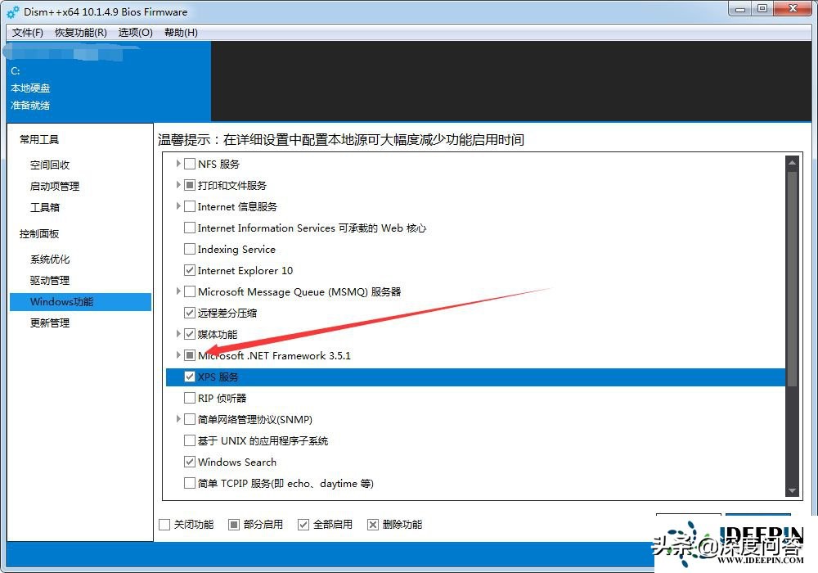
Task: Disable the Windows Search feature
Action: [x=190, y=462]
